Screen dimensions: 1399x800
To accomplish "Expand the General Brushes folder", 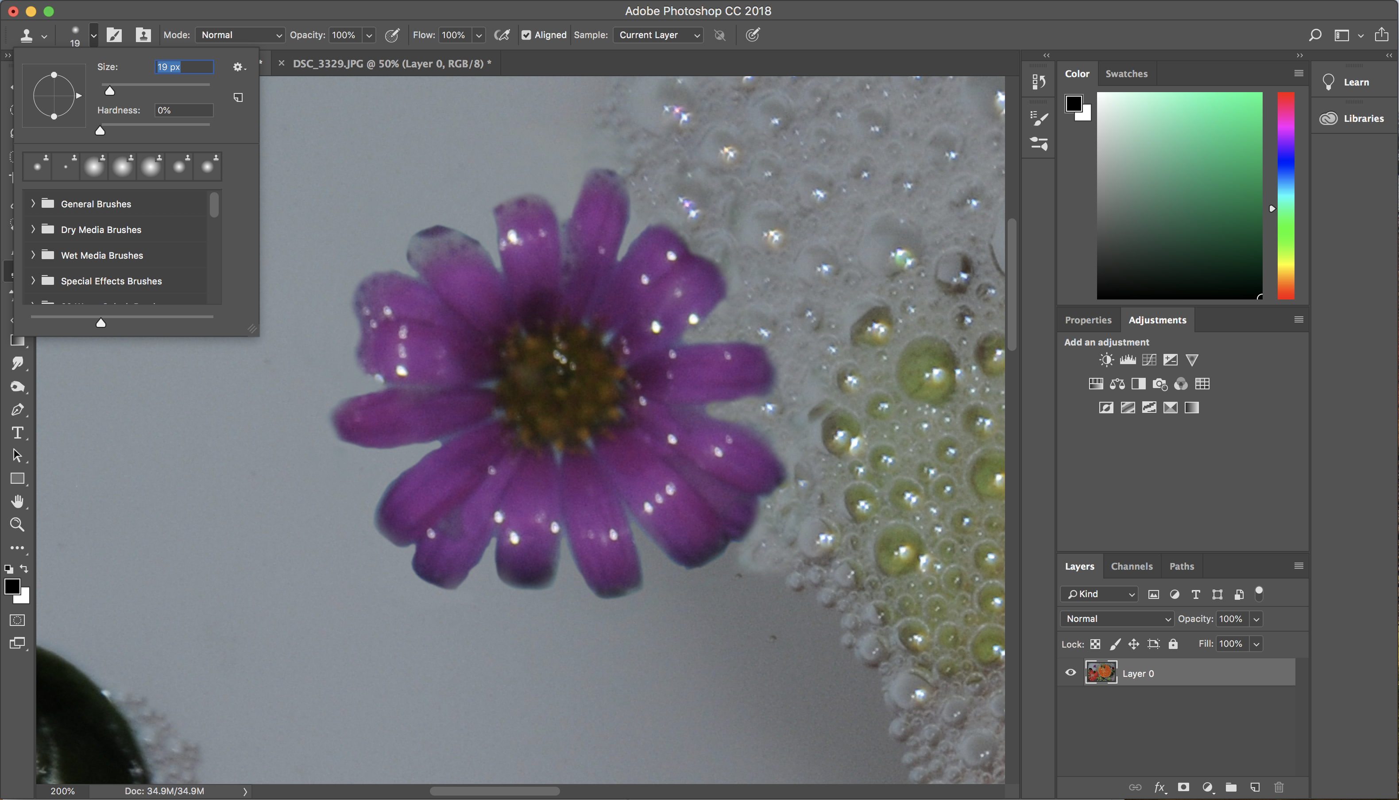I will click(33, 204).
